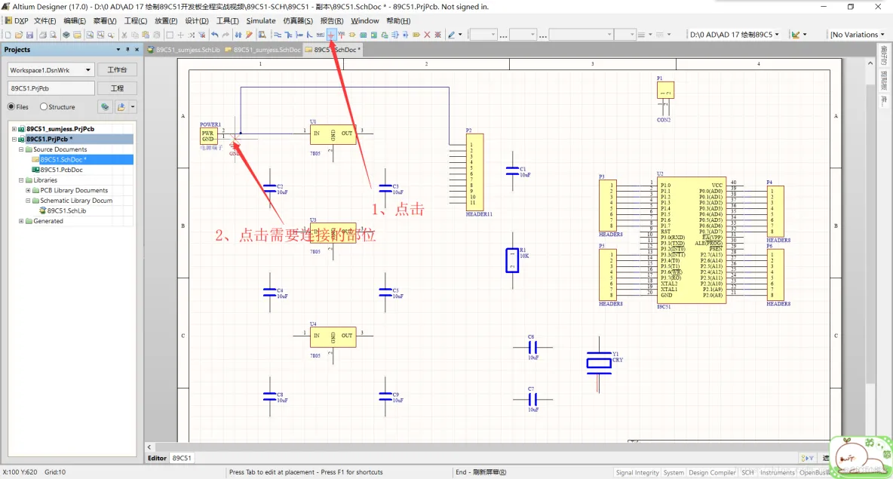Click the Open document folder icon
Image resolution: width=893 pixels, height=479 pixels.
point(18,35)
